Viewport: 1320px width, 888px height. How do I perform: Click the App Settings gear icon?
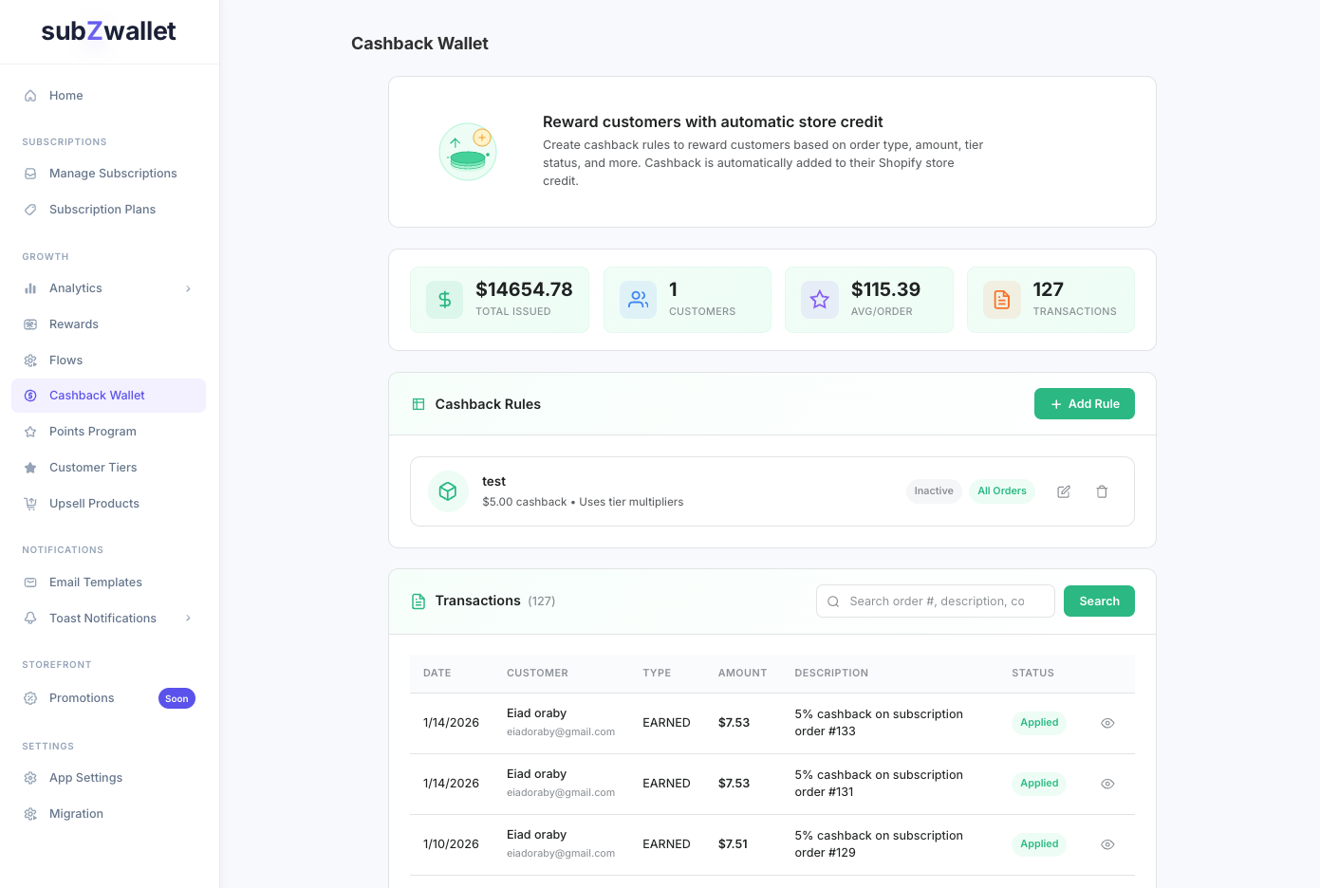[x=30, y=778]
